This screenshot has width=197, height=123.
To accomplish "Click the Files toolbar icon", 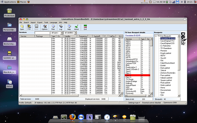I will (53, 27).
